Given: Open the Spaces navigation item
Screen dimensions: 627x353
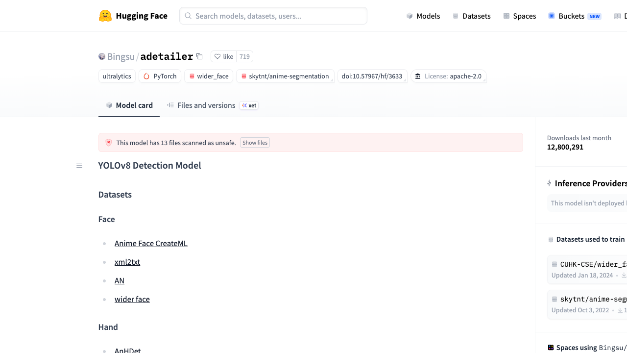Looking at the screenshot, I should (519, 16).
